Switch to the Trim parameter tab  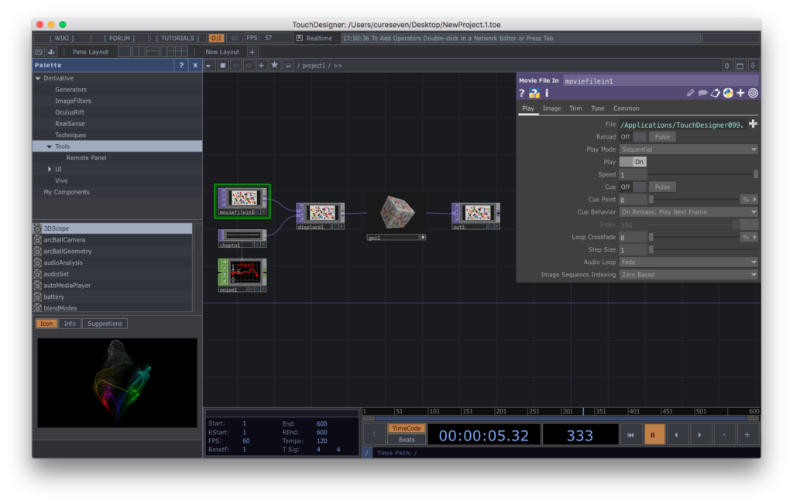pos(575,108)
